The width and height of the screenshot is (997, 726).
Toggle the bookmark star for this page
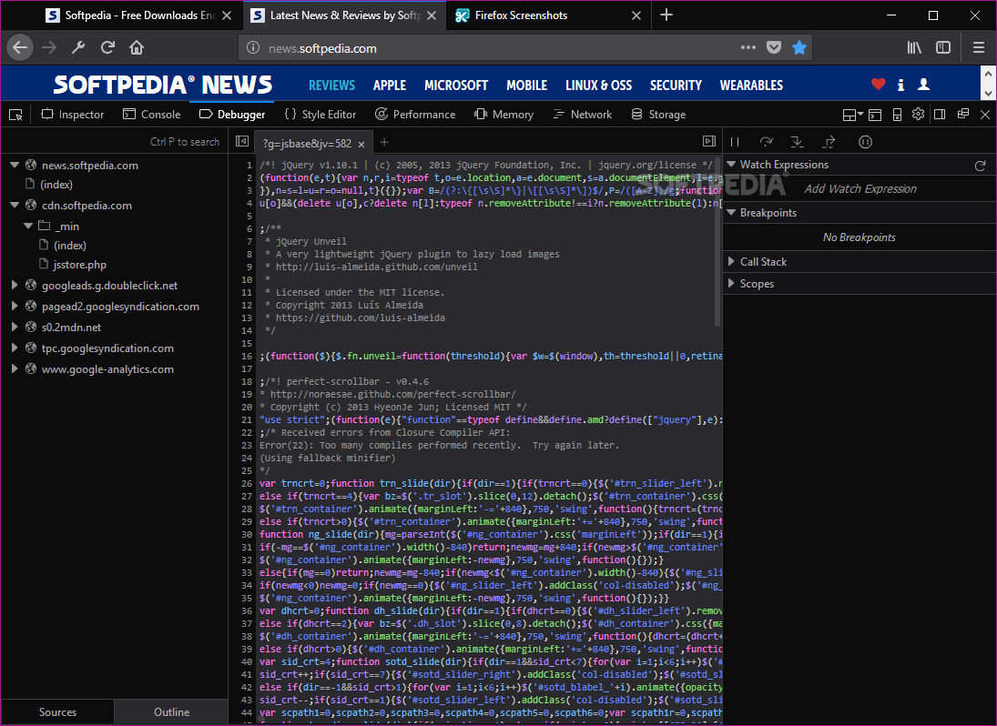click(799, 47)
